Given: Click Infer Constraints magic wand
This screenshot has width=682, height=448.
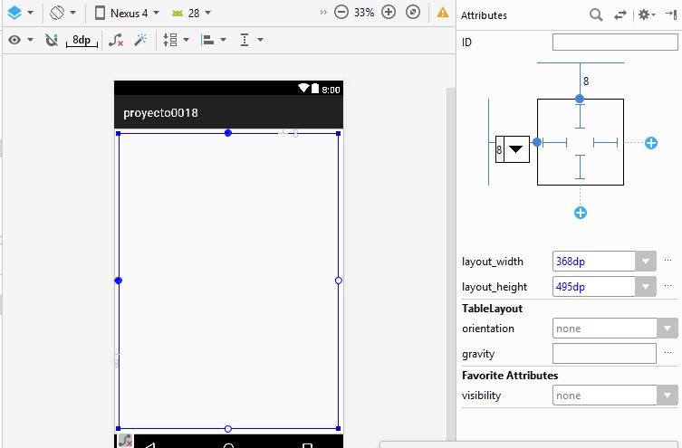Looking at the screenshot, I should point(140,40).
